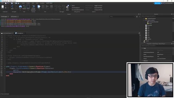Expand the Behavior properties section

coord(142,61)
